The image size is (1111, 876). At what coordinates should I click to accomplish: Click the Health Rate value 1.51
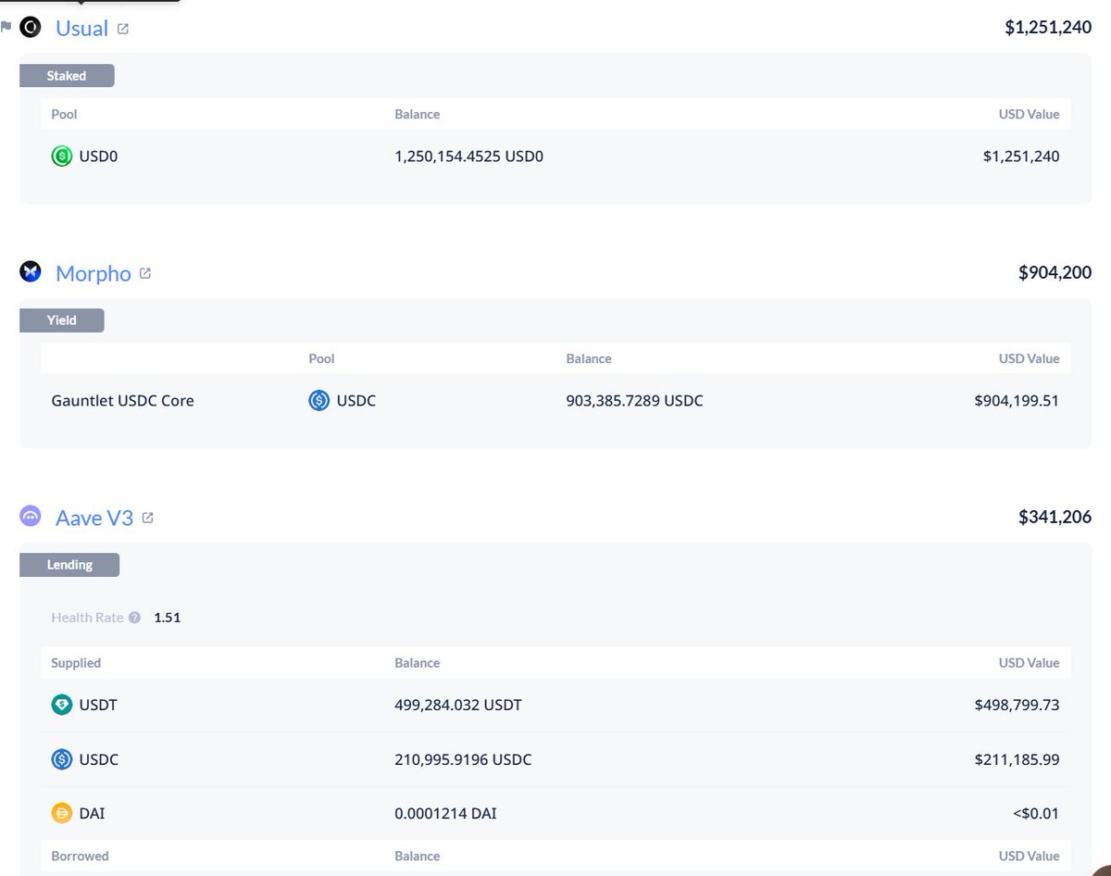point(167,618)
